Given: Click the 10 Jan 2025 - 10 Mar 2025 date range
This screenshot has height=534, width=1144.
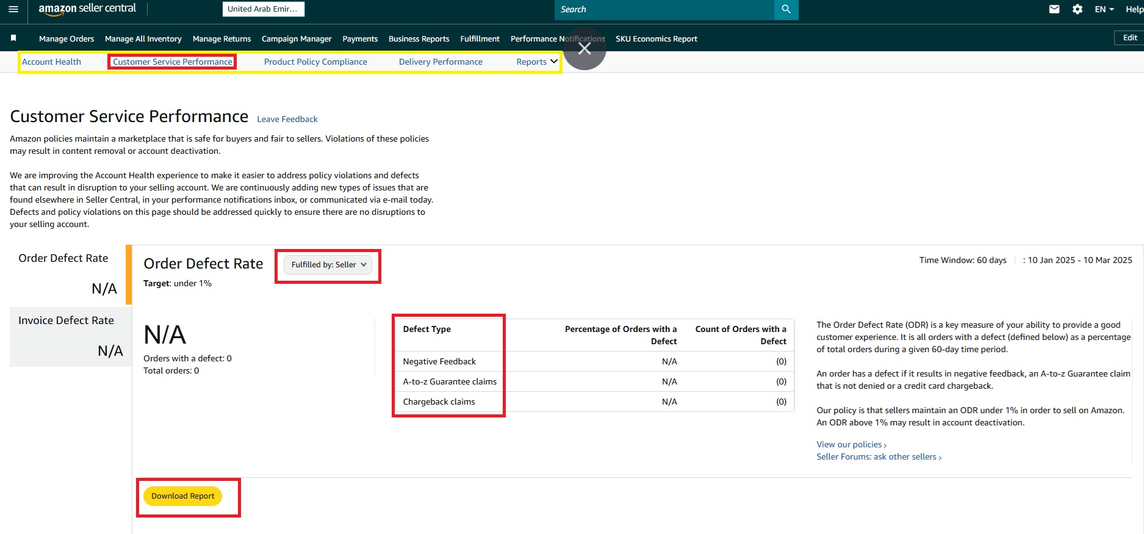Looking at the screenshot, I should [x=1080, y=260].
